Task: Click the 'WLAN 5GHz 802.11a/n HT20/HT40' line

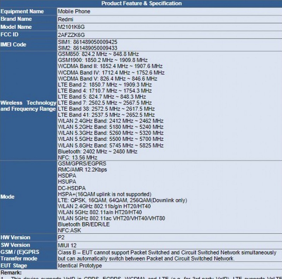Action: tap(100, 212)
